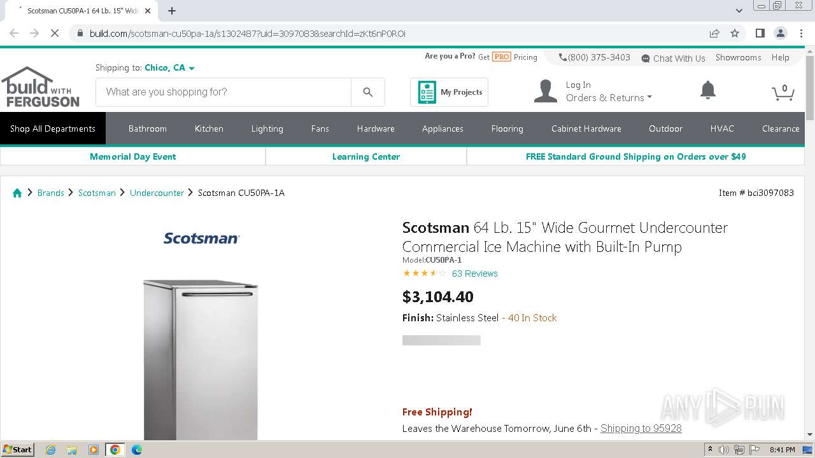Viewport: 815px width, 458px height.
Task: Click the Chrome profile avatar icon
Action: [780, 33]
